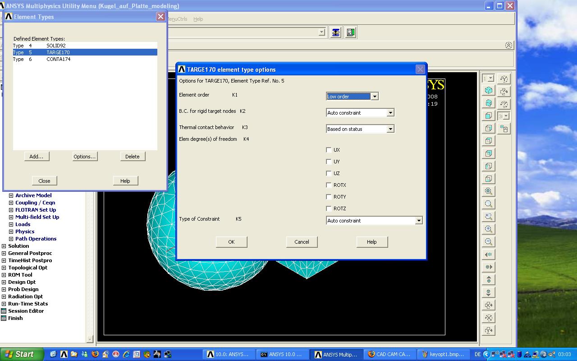
Task: Open the General Postproc item
Action: point(30,253)
